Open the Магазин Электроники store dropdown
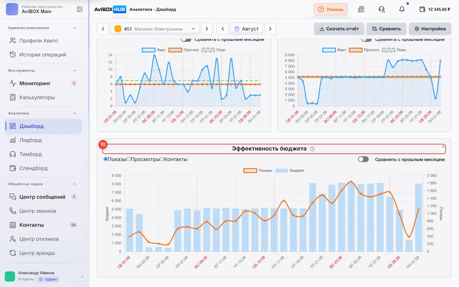Viewport: 459px width, 287px height. tap(155, 29)
